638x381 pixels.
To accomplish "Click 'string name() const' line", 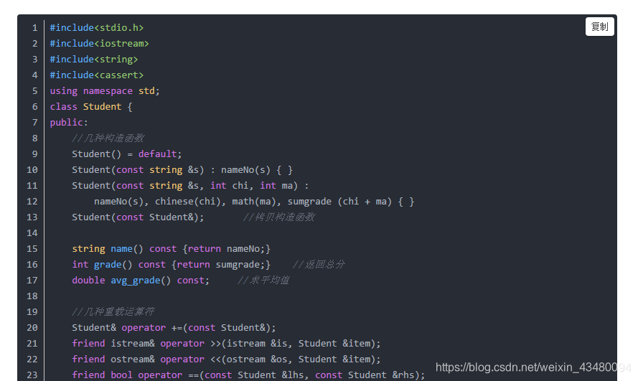I will tap(171, 249).
